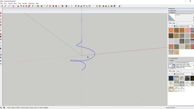The height and width of the screenshot is (109, 194).
Task: Select the Orbit tool
Action: tap(42, 6)
